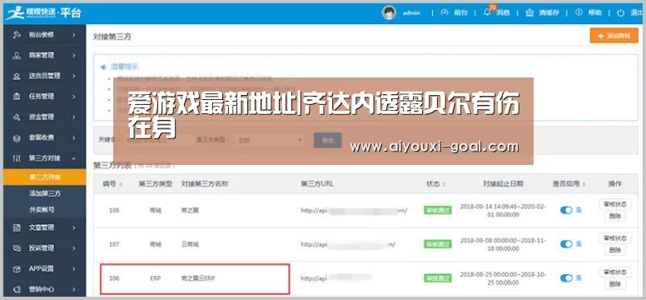Click the 投诉管理 chat icon in the sidebar
The height and width of the screenshot is (300, 646).
pos(17,248)
